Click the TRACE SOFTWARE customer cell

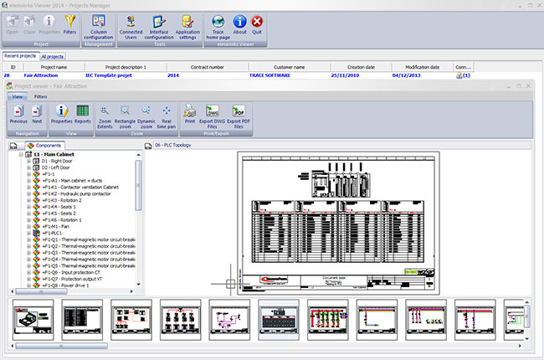(x=269, y=75)
